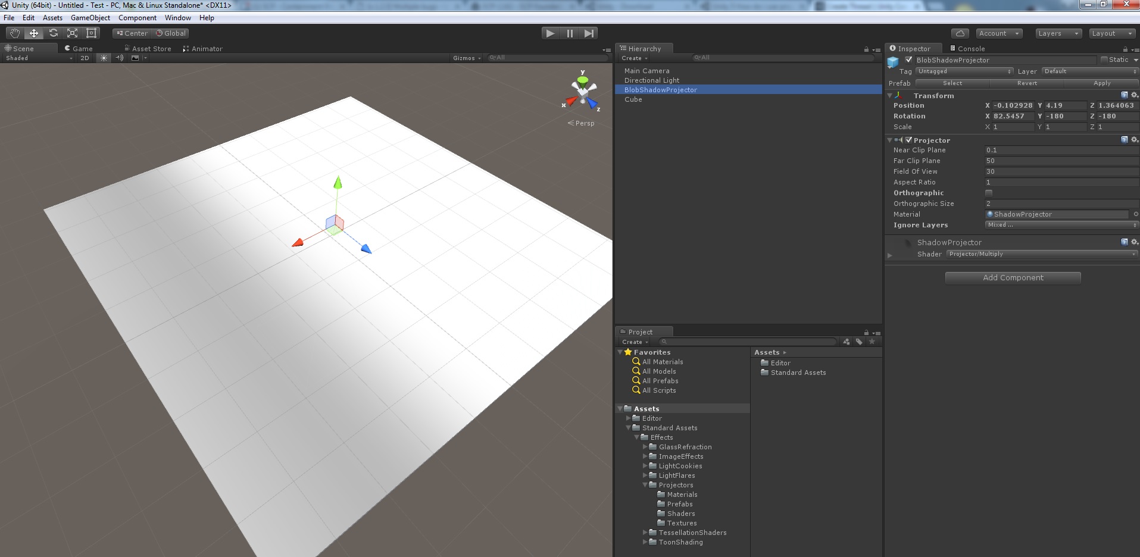Search by type icon in Project
The width and height of the screenshot is (1140, 557).
pyautogui.click(x=847, y=342)
